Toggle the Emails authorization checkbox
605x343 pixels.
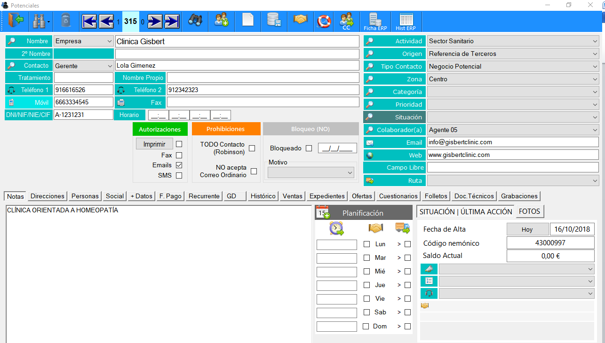pos(179,165)
